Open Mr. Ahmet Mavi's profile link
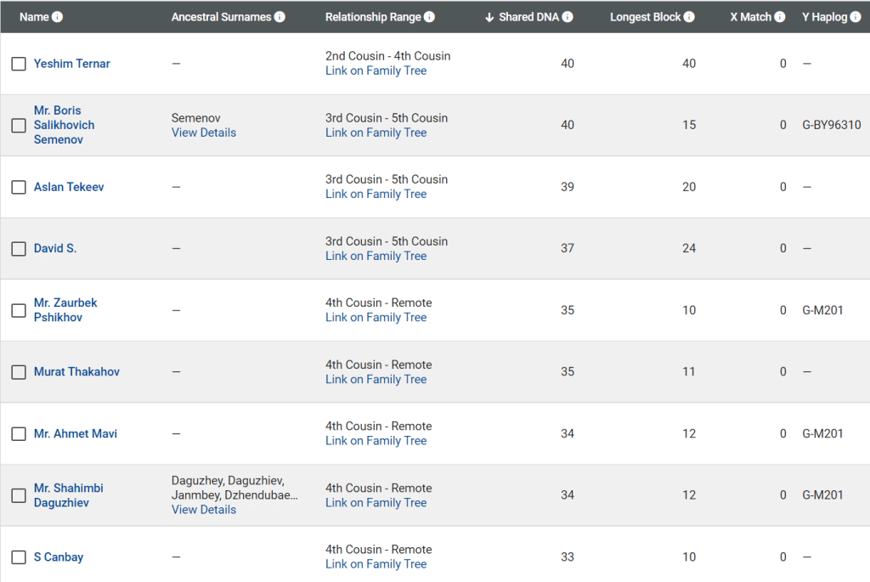870x582 pixels. tap(76, 433)
